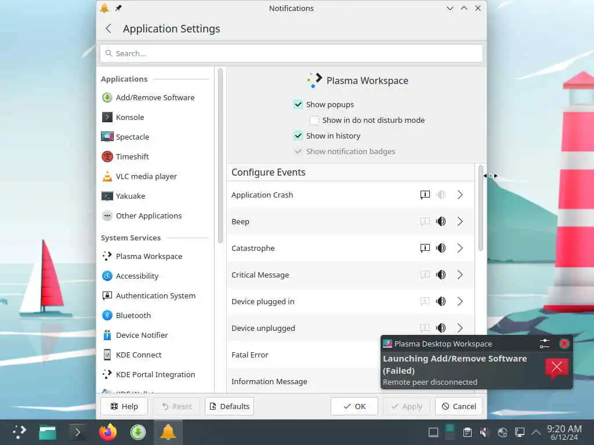The image size is (594, 445).
Task: Open Add/Remove Software from taskbar
Action: [138, 432]
